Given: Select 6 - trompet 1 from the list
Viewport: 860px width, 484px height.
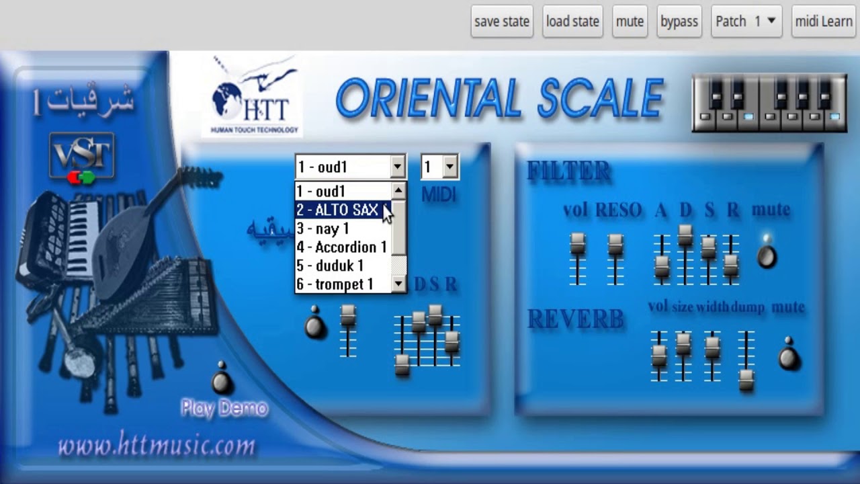Looking at the screenshot, I should (343, 284).
